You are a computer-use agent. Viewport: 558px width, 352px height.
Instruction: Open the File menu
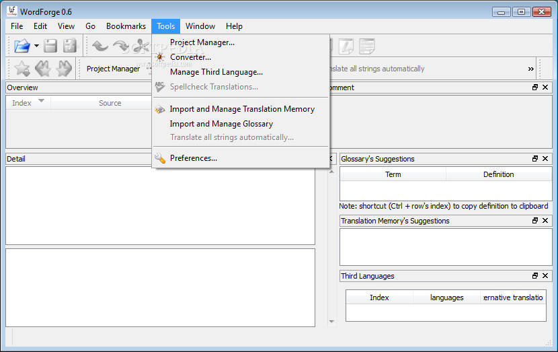[x=17, y=26]
